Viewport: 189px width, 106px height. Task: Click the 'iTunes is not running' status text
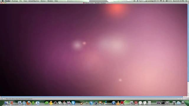[146, 1]
